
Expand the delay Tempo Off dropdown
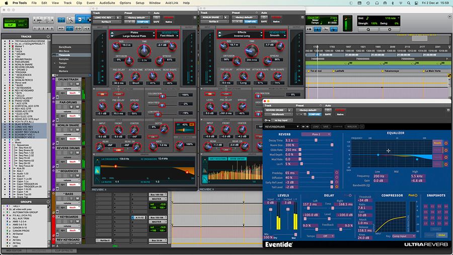[325, 236]
